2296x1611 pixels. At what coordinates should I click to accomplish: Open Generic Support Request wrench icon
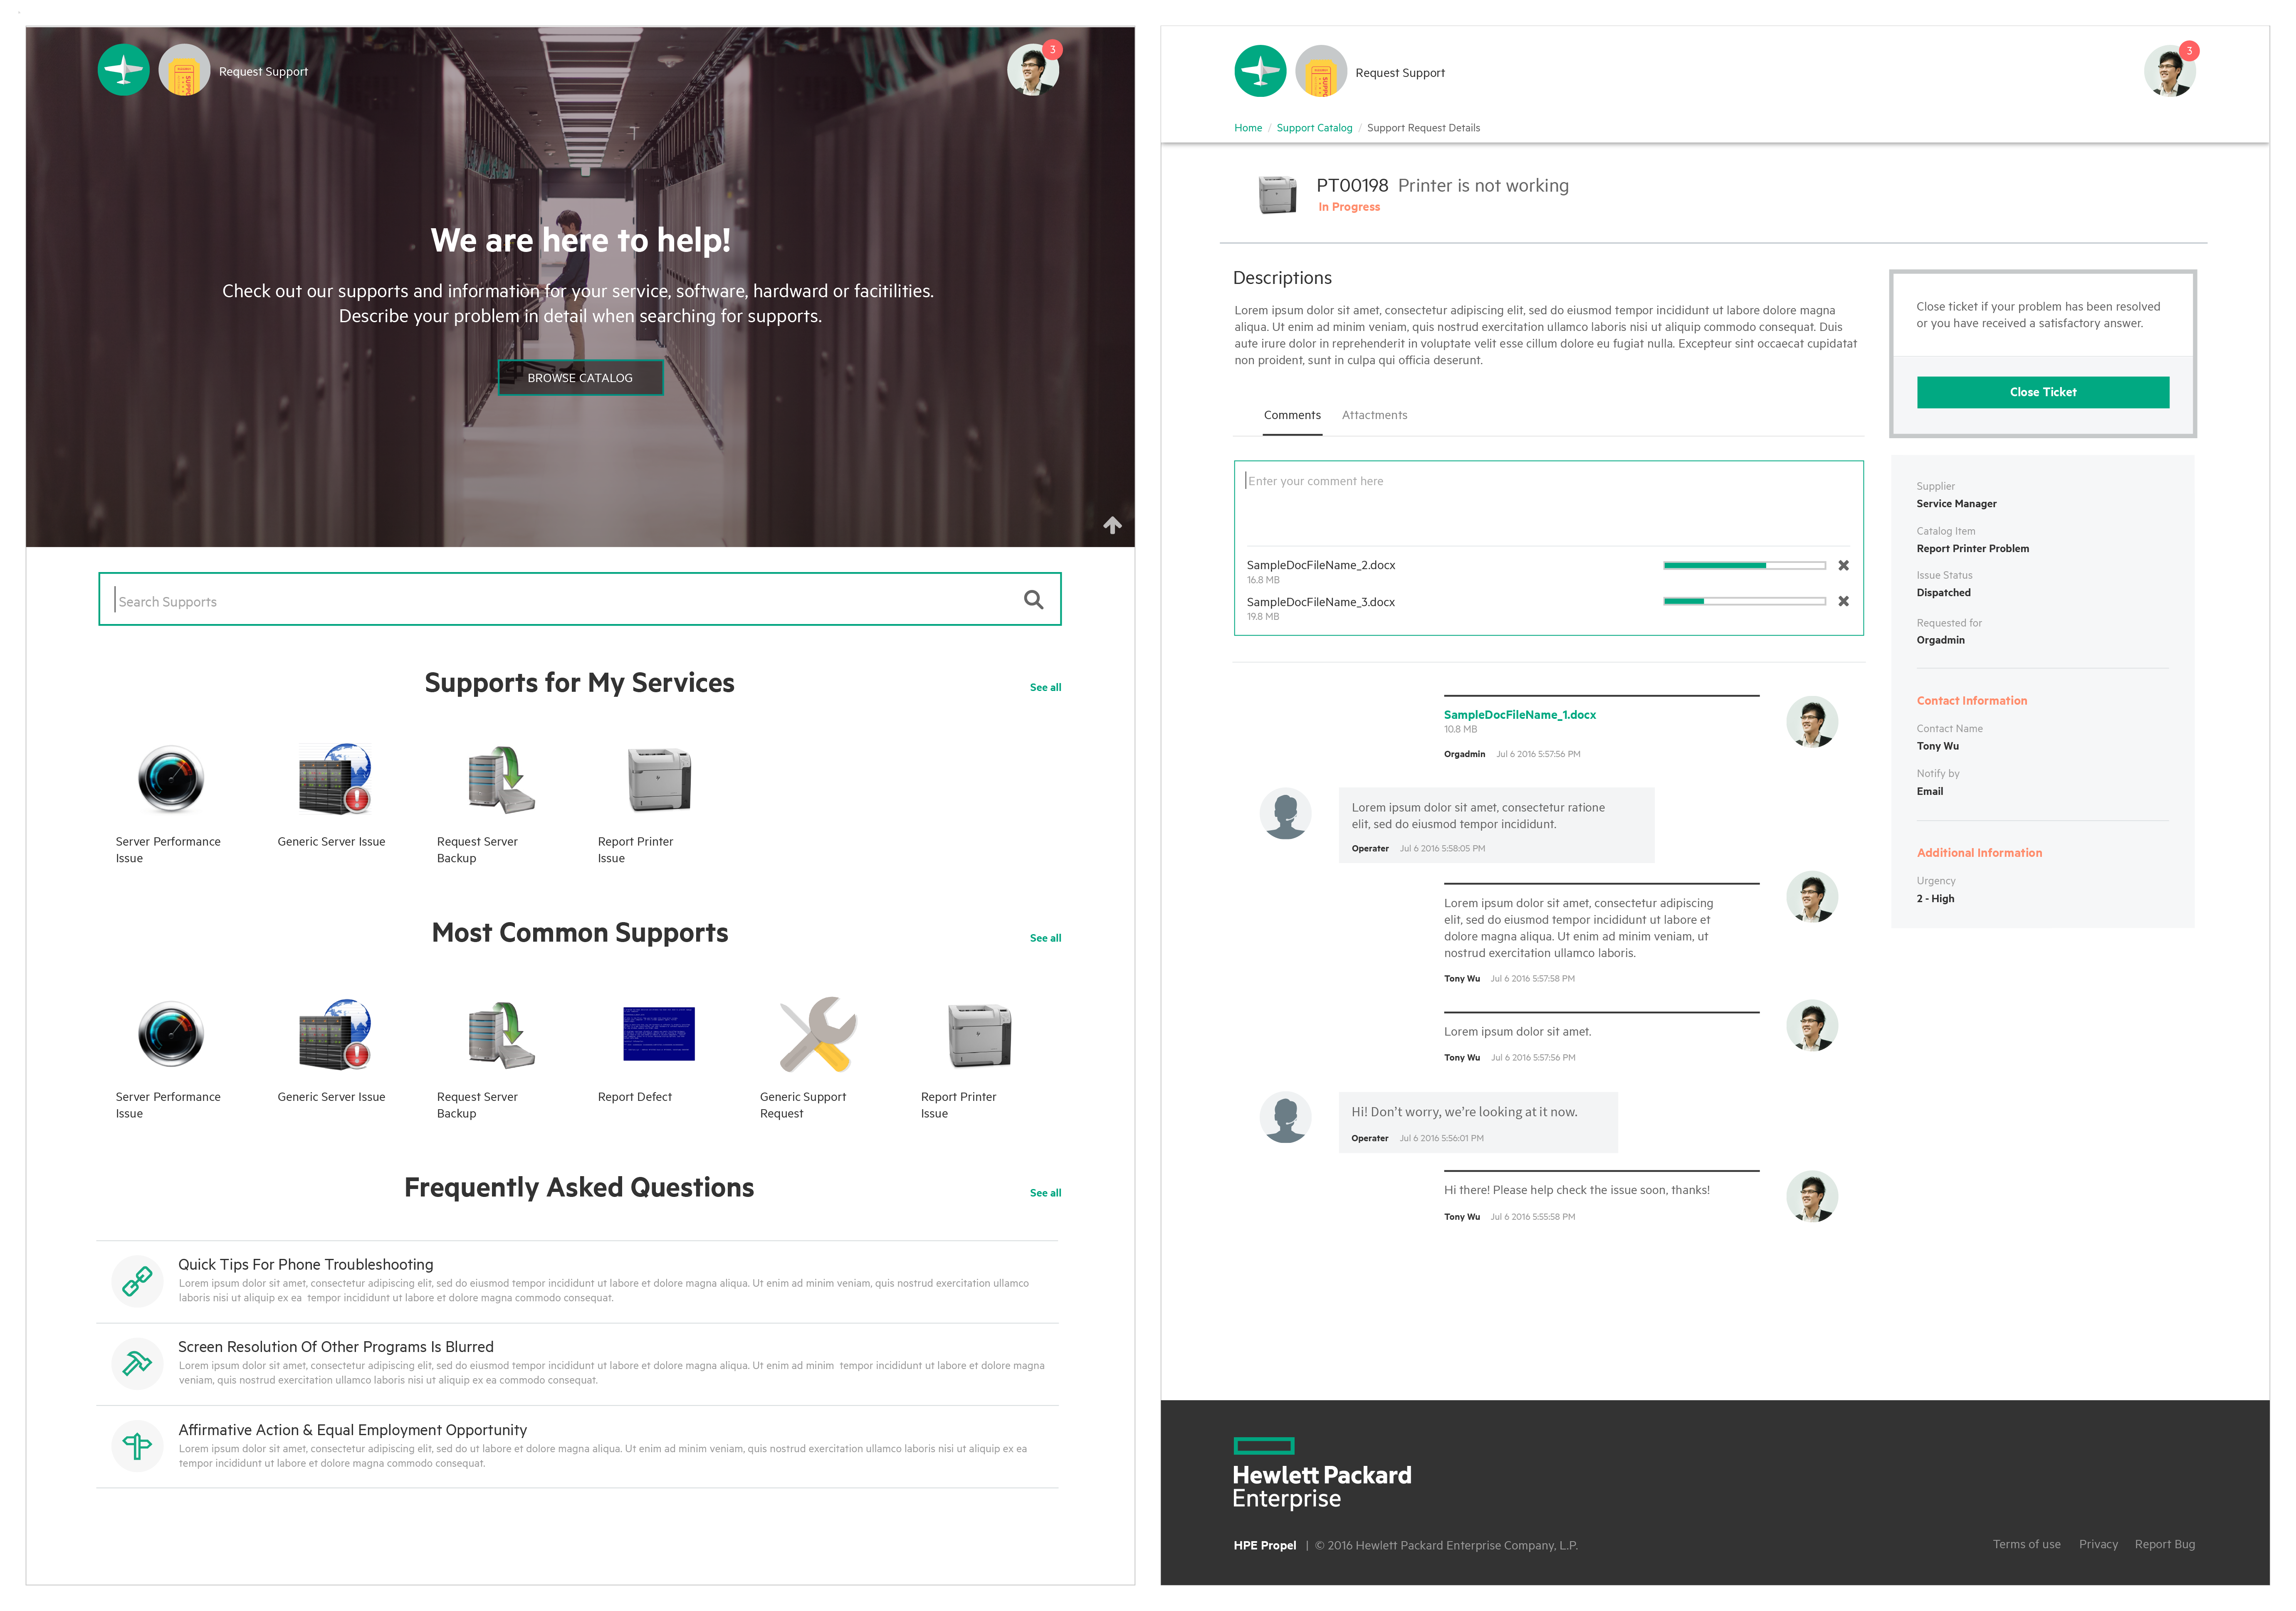click(818, 1033)
